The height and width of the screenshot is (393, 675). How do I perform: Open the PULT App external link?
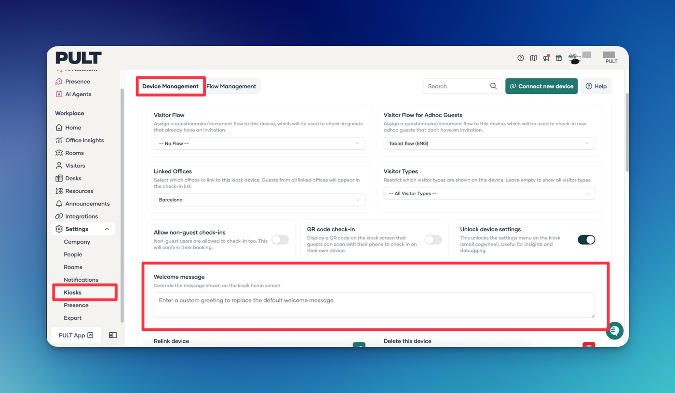click(76, 335)
